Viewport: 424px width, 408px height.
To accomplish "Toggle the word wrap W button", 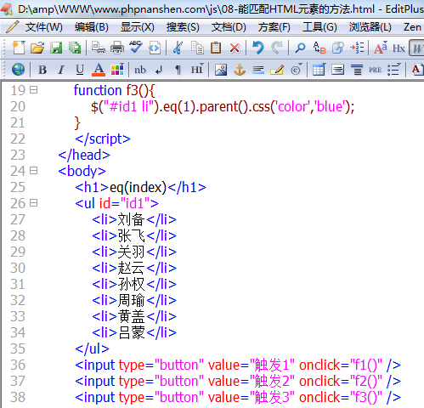I will pos(417,48).
